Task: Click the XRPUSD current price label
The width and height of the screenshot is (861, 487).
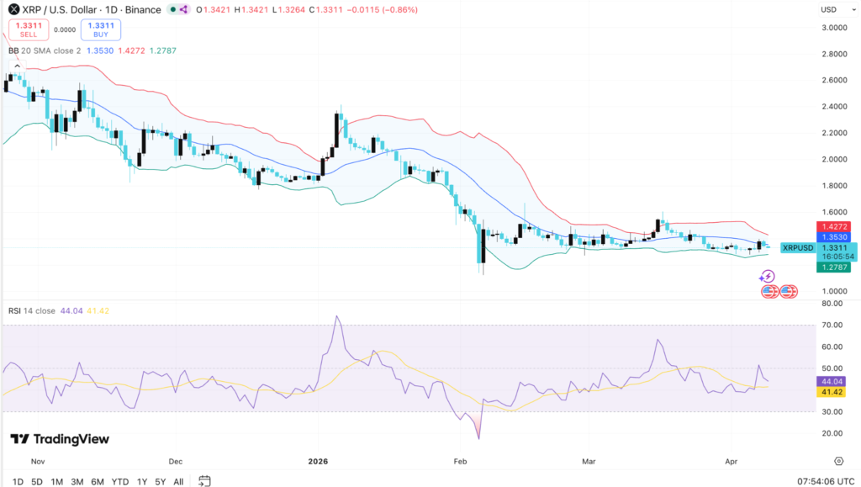Action: tap(796, 247)
